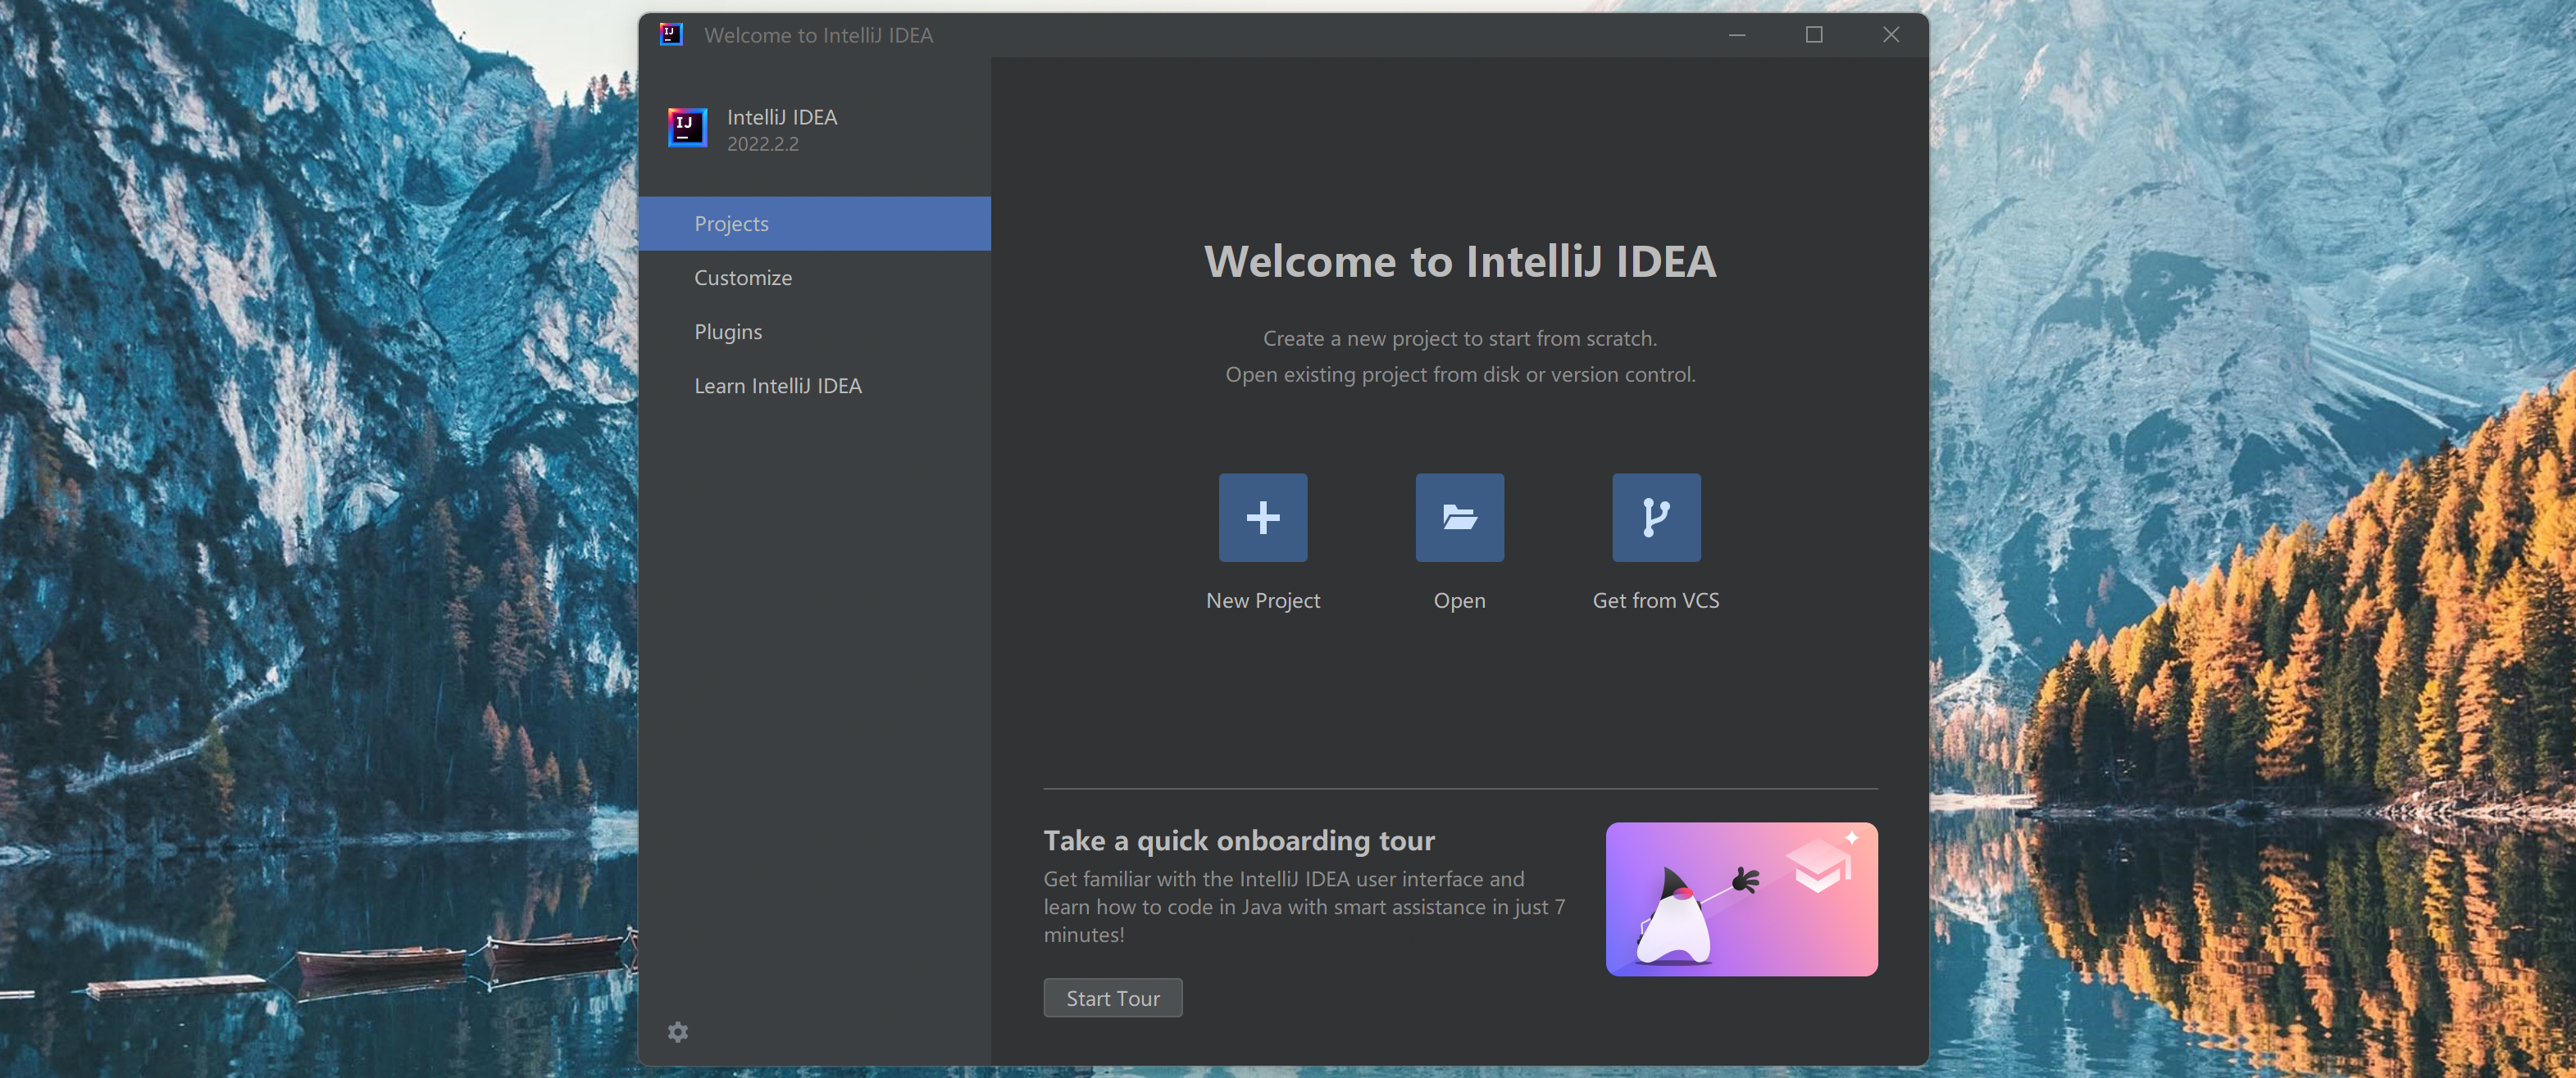The image size is (2576, 1078).
Task: Click the Open text label
Action: (x=1459, y=601)
